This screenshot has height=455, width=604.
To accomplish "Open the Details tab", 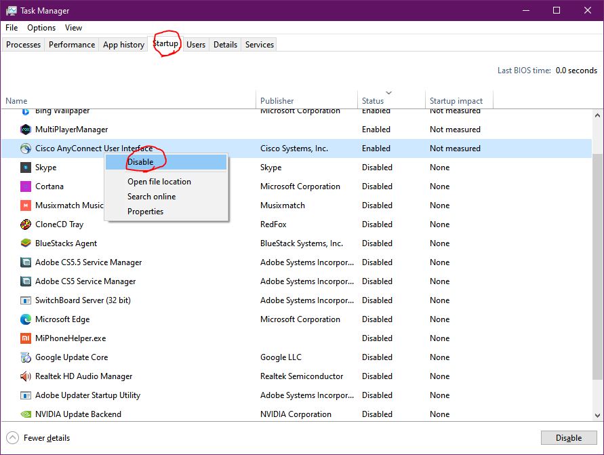I will tap(225, 45).
